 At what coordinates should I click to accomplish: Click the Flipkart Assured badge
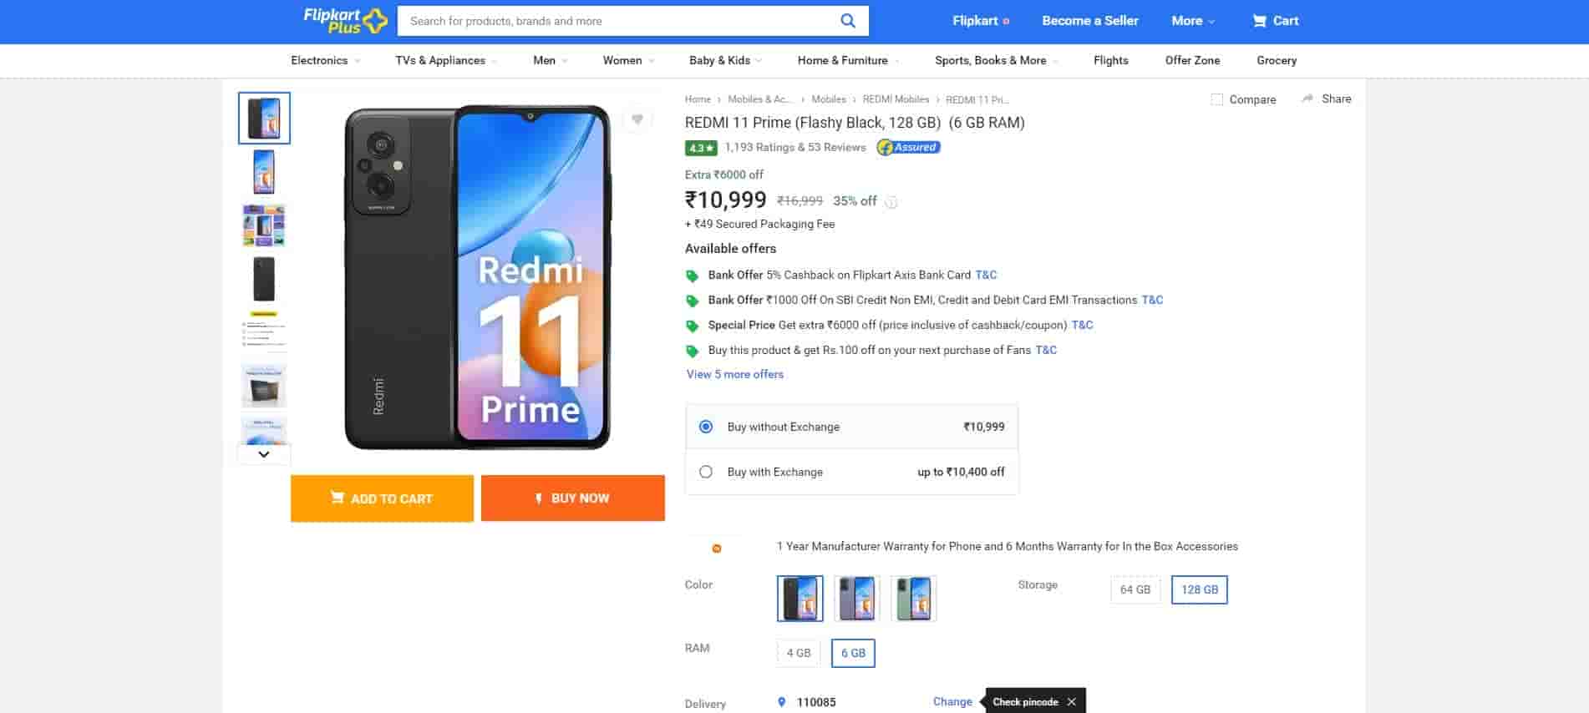coord(908,148)
